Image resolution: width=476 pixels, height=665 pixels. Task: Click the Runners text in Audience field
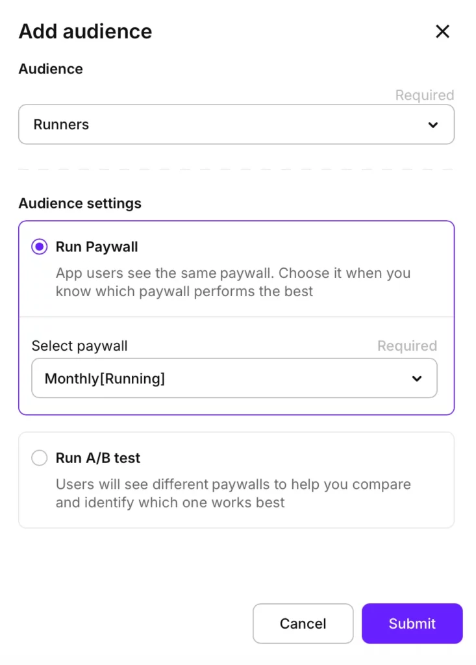tap(61, 125)
